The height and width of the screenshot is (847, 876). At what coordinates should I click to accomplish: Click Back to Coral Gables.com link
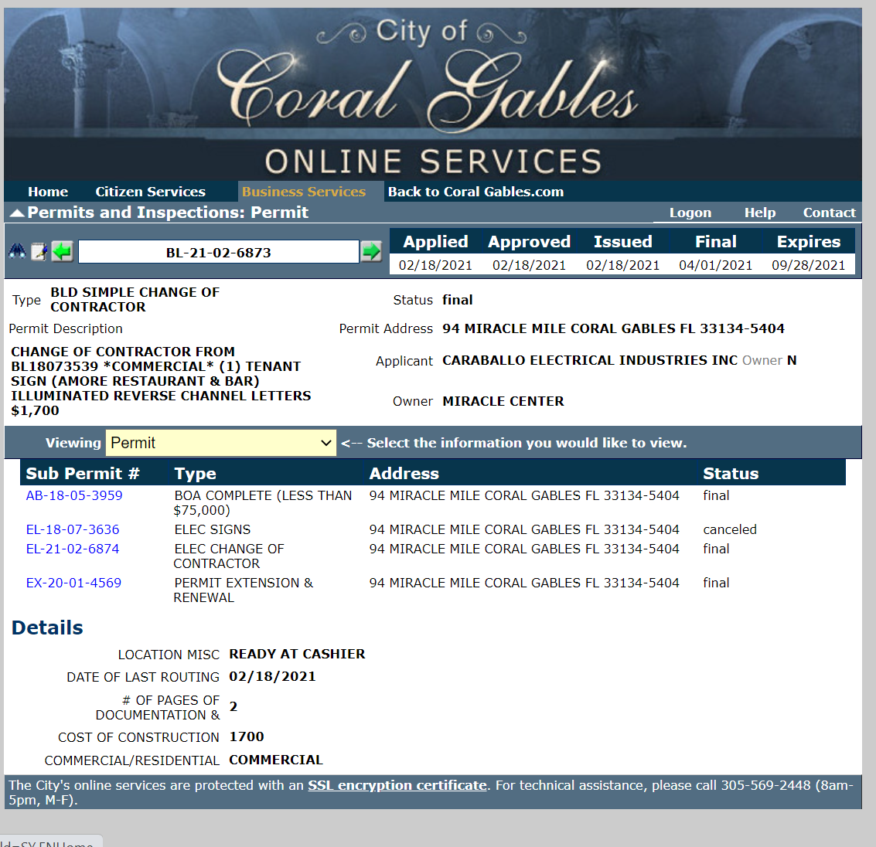coord(475,192)
